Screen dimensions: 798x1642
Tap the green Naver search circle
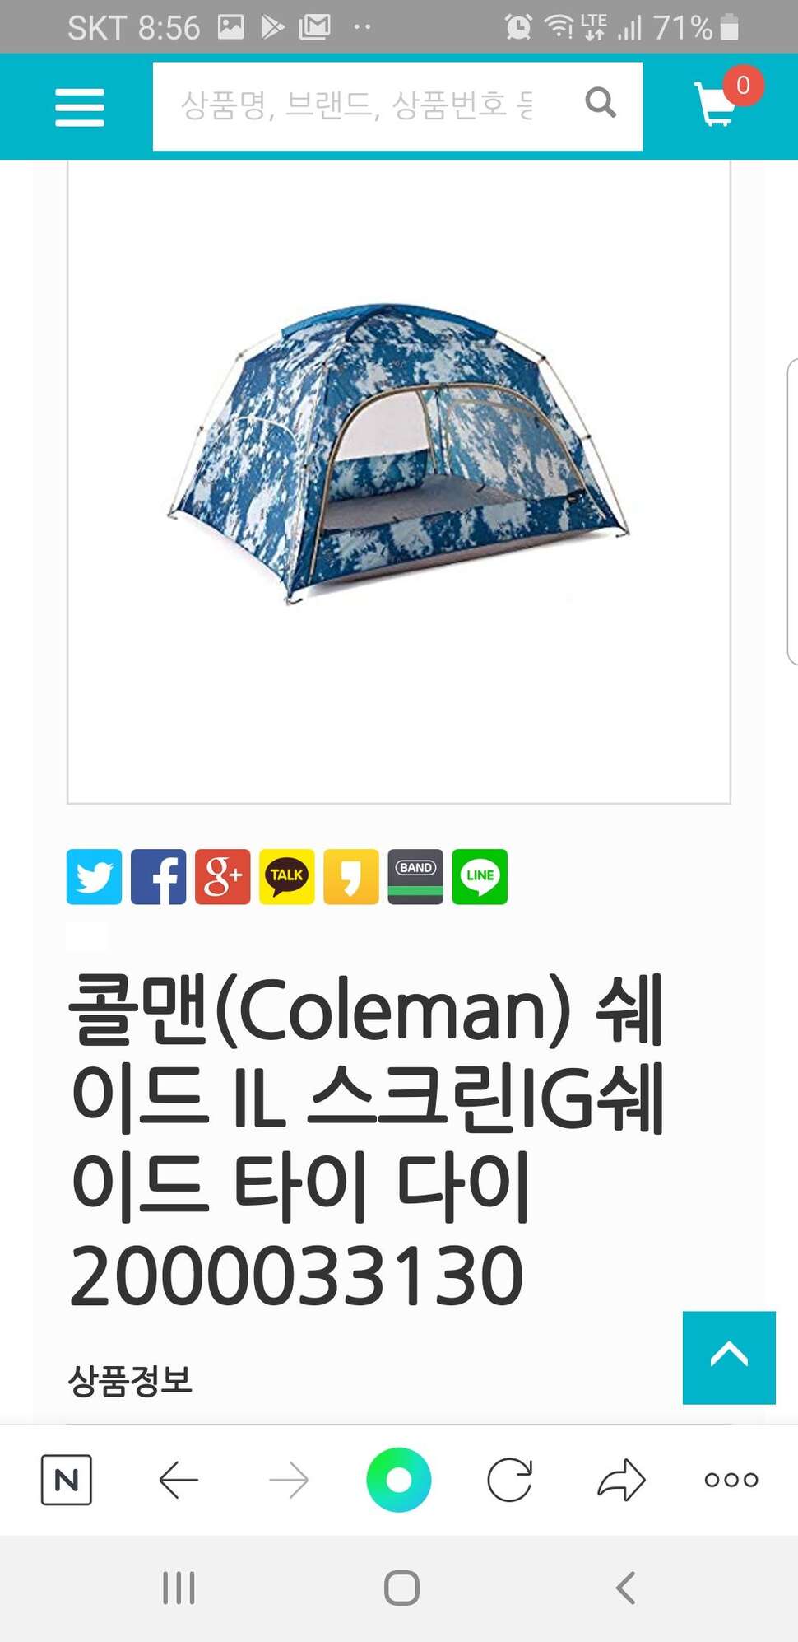[x=399, y=1480]
